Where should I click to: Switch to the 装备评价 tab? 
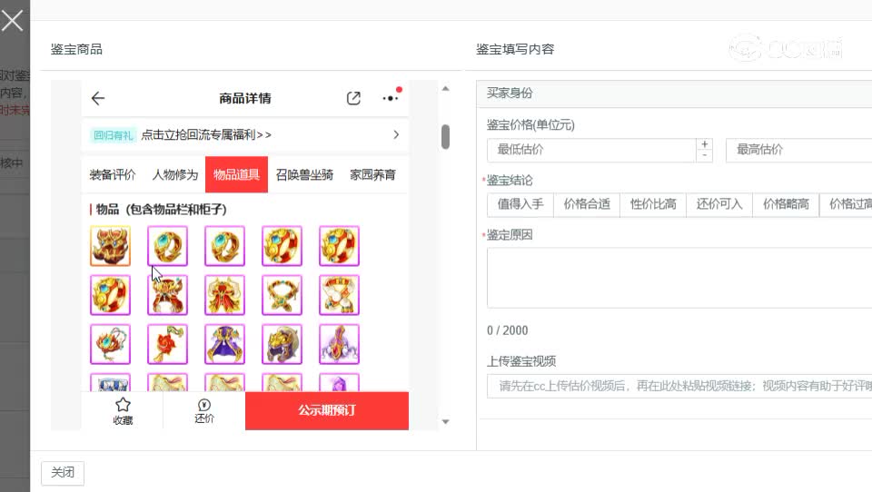coord(113,174)
